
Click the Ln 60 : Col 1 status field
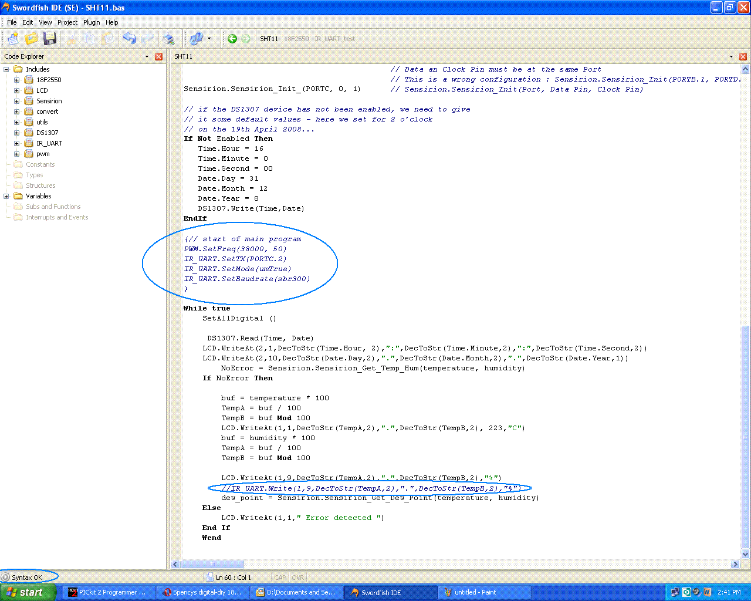(234, 578)
